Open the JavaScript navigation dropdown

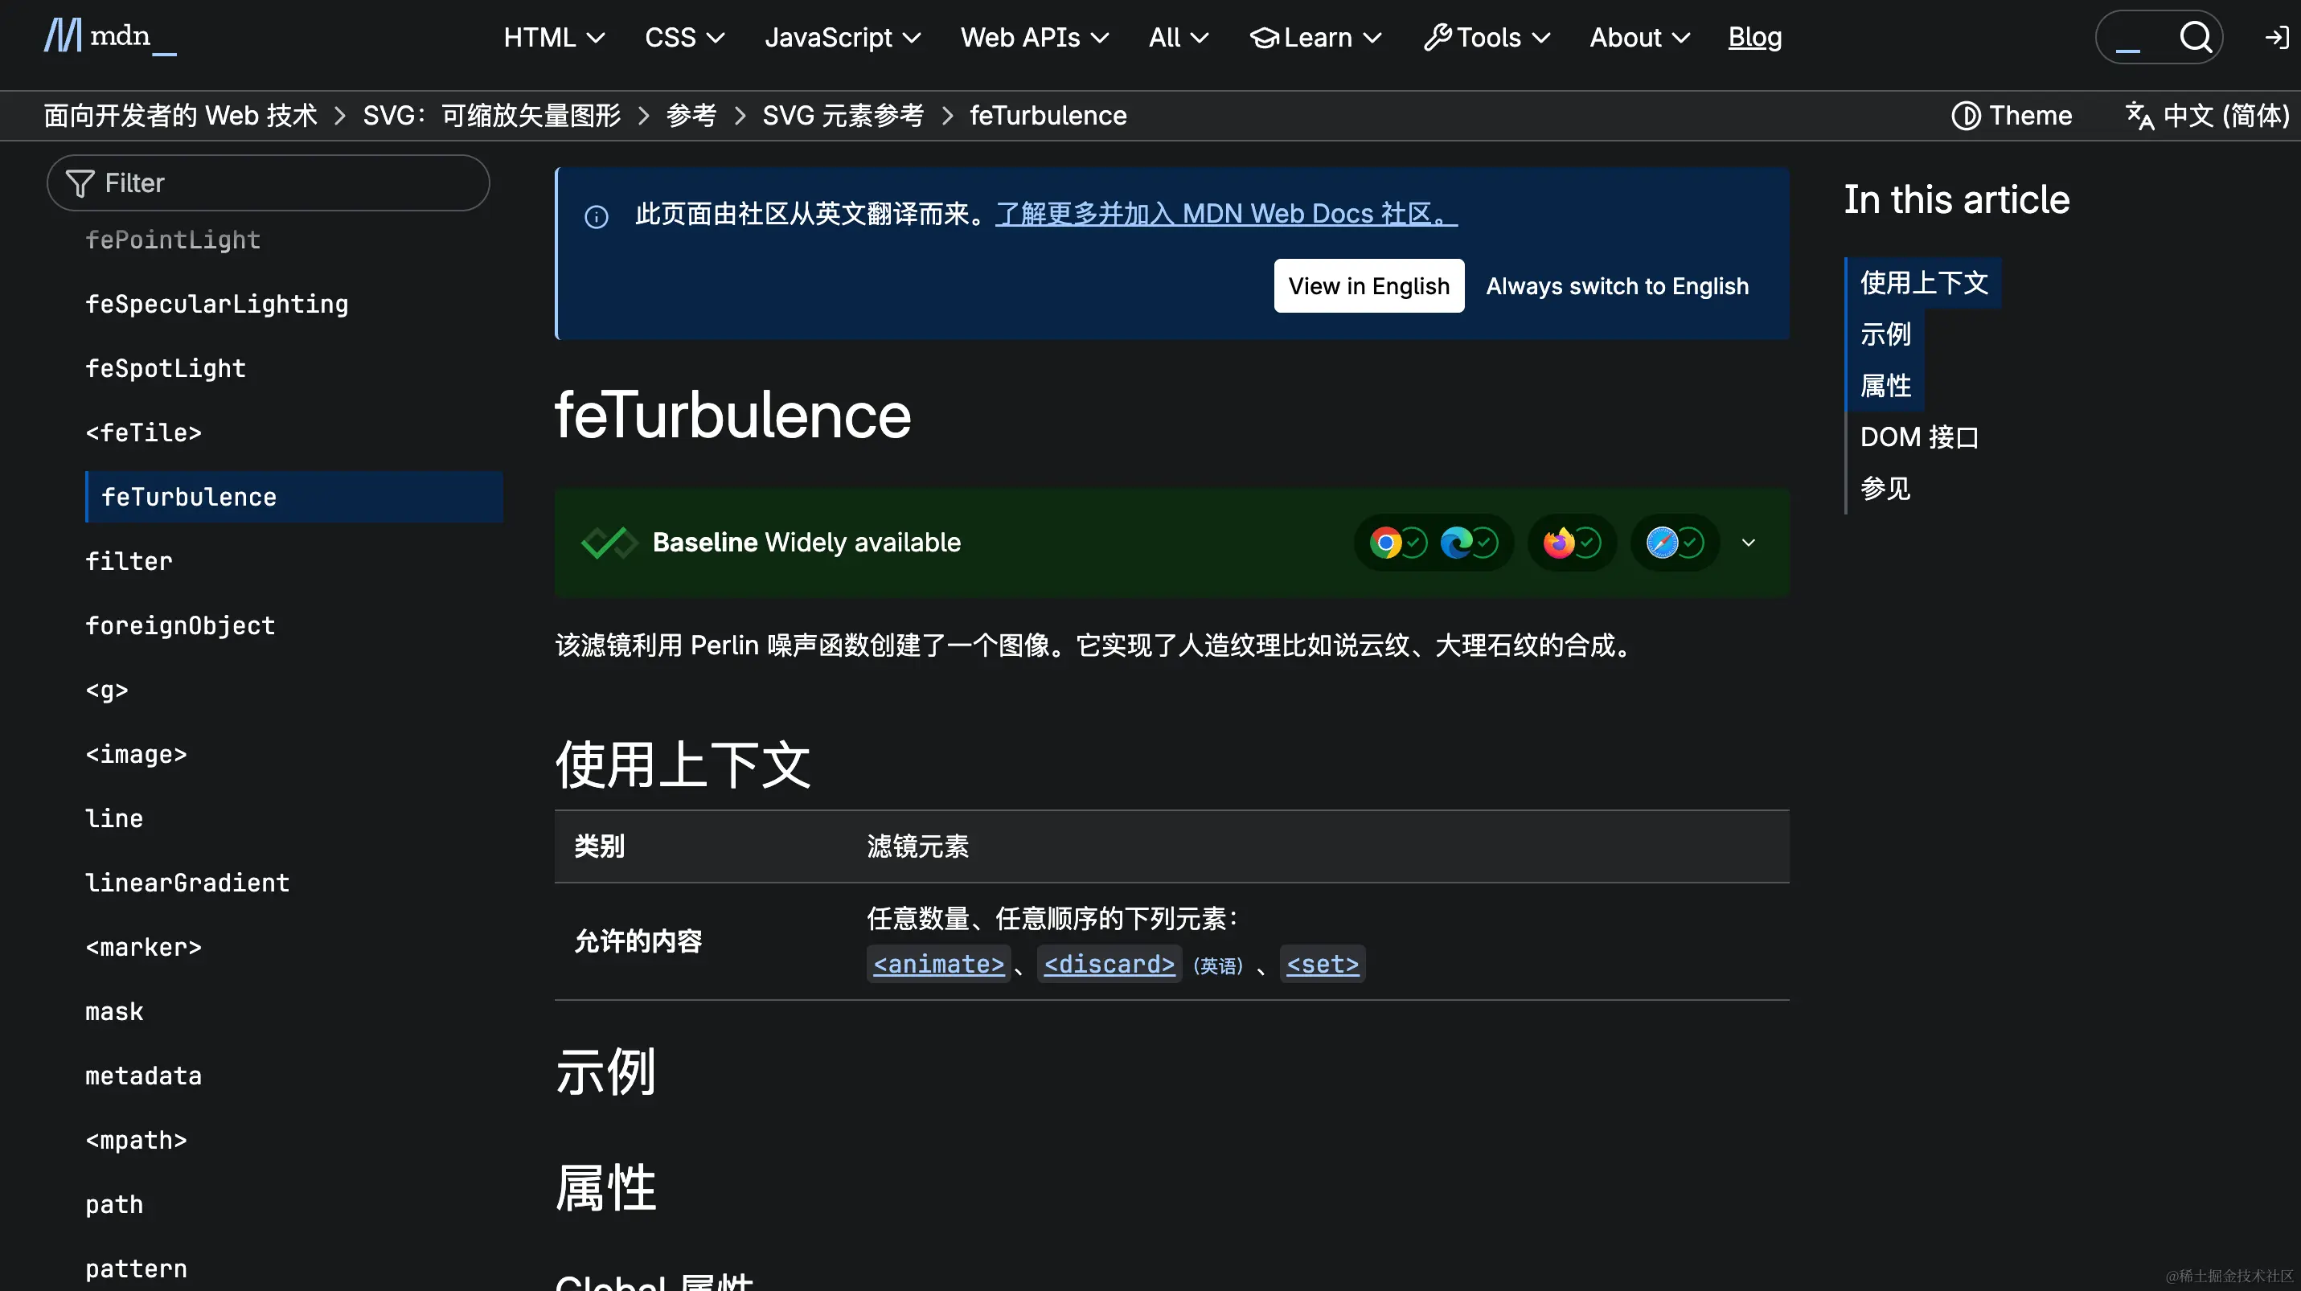point(842,38)
